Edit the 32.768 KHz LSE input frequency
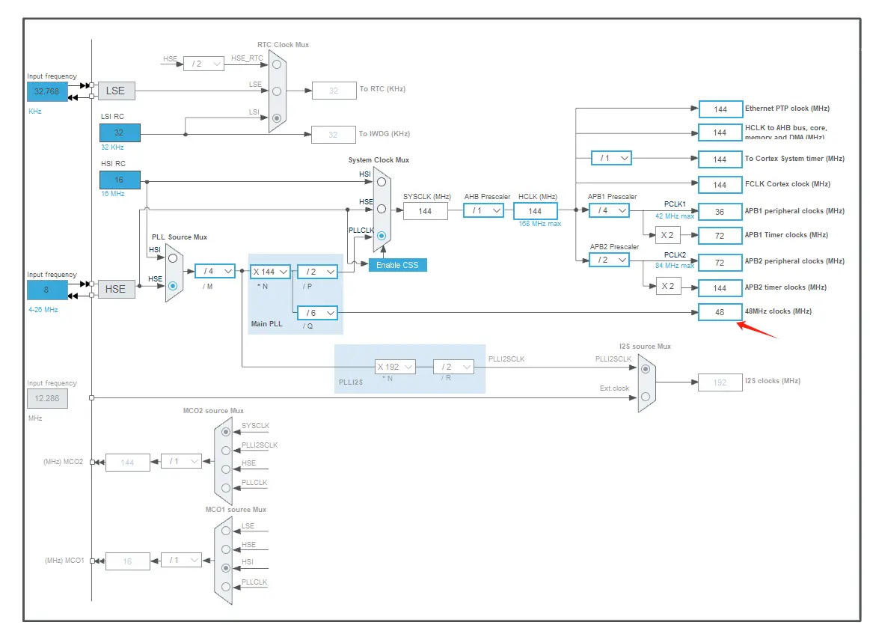This screenshot has width=870, height=625. click(47, 91)
